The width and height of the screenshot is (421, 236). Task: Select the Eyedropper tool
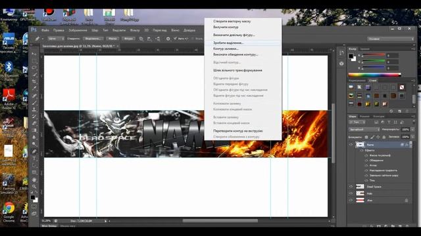tap(34, 88)
